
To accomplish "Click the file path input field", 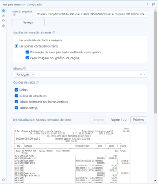I will pyautogui.click(x=91, y=14).
